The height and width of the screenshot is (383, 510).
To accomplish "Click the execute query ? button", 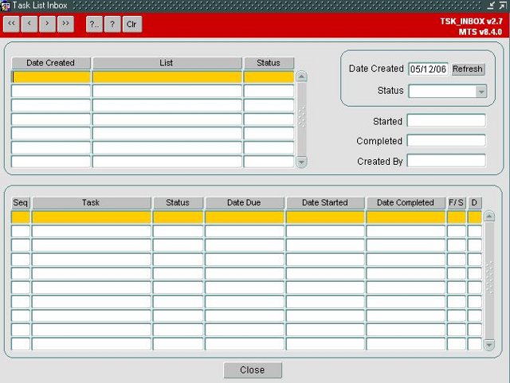I will pos(112,24).
